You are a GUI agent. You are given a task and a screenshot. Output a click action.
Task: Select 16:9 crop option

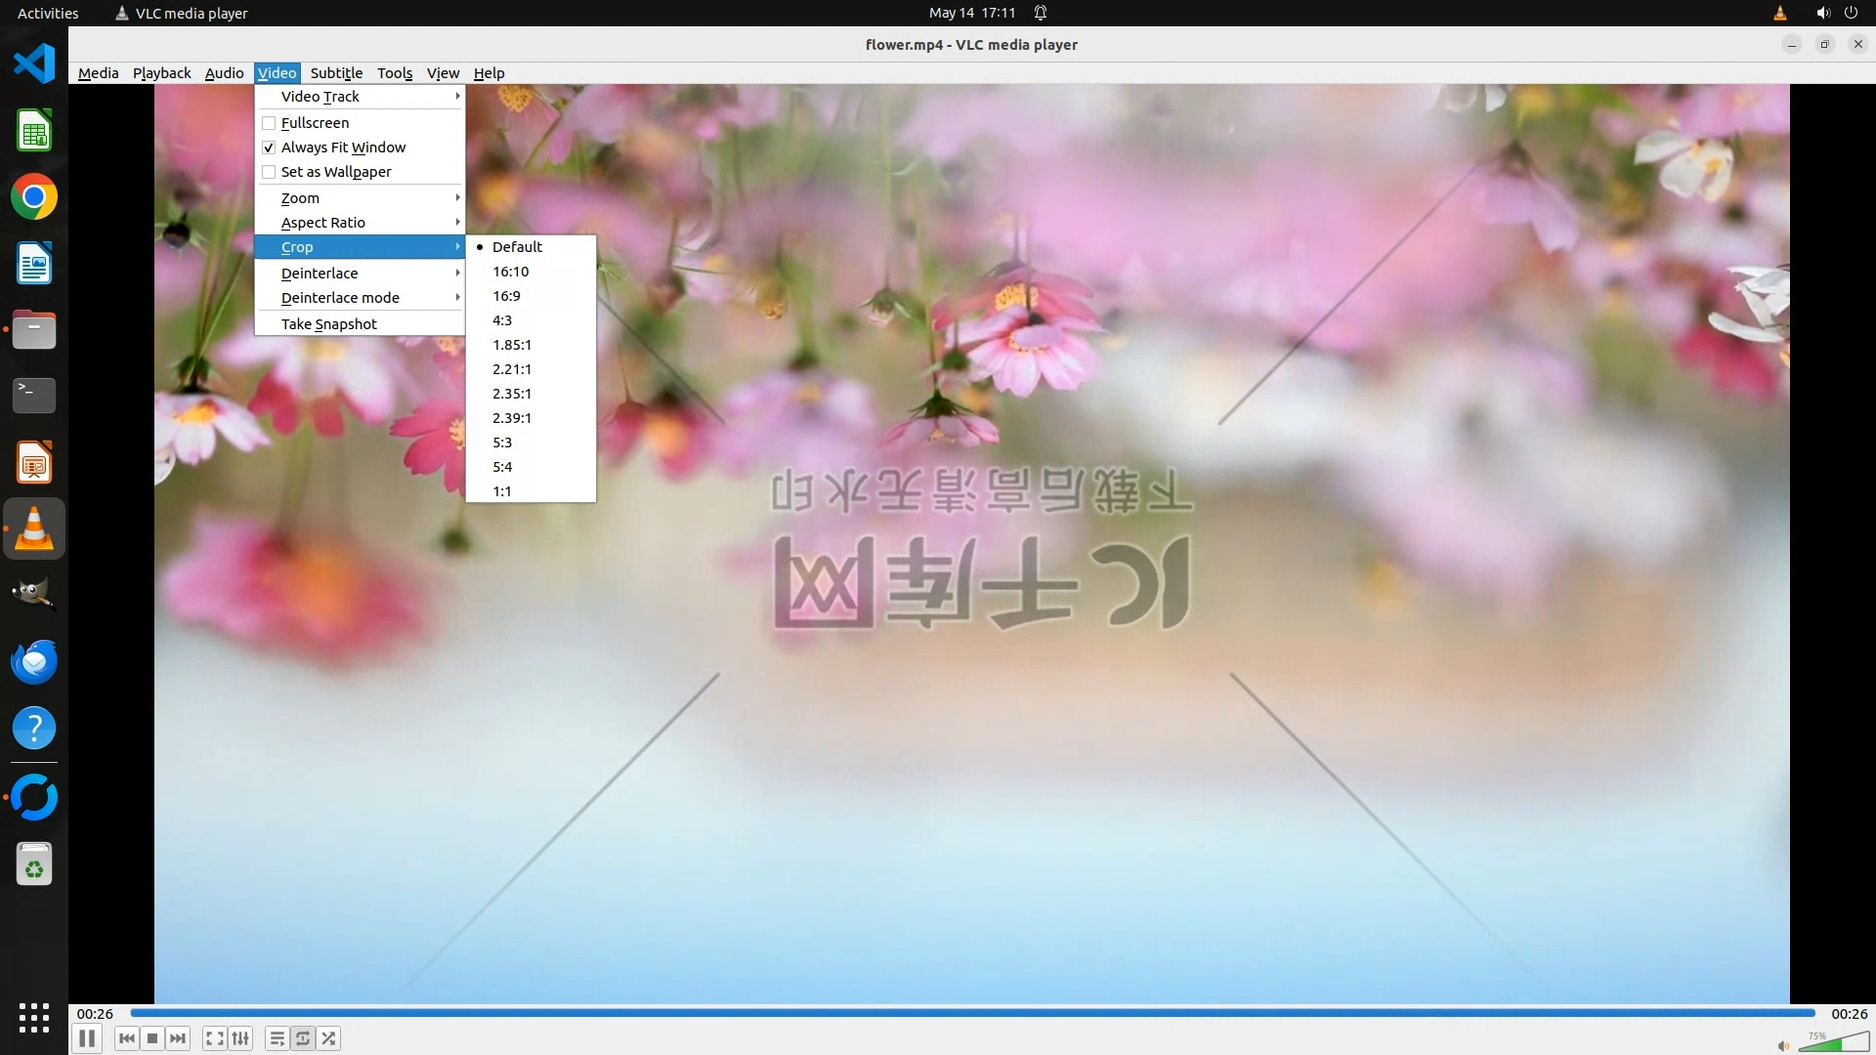(506, 296)
